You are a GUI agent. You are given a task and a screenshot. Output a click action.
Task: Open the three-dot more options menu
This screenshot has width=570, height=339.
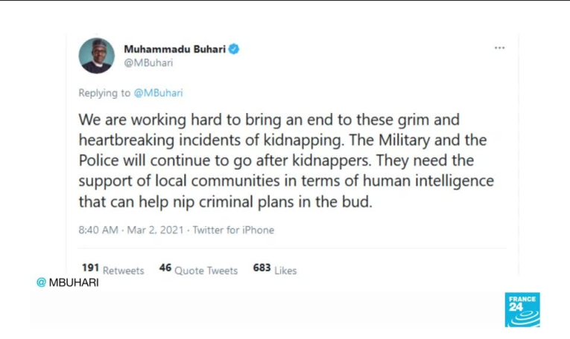coord(499,48)
